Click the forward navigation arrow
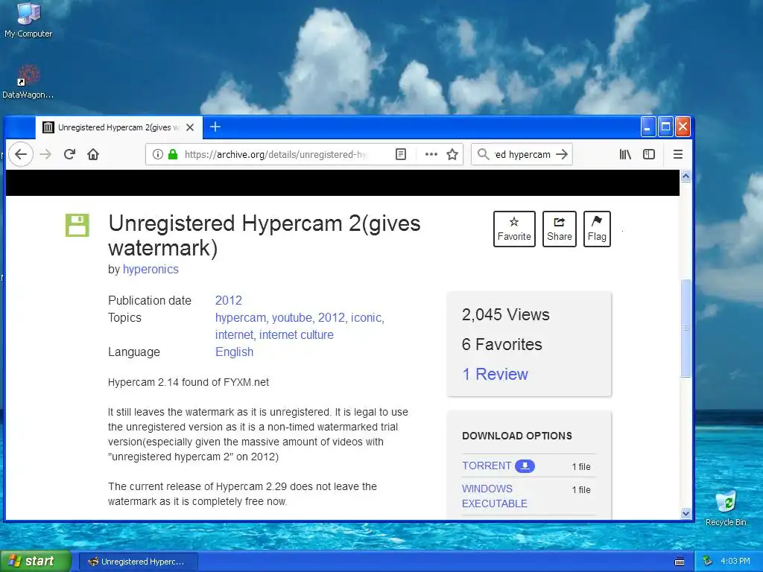This screenshot has width=763, height=572. pyautogui.click(x=45, y=155)
